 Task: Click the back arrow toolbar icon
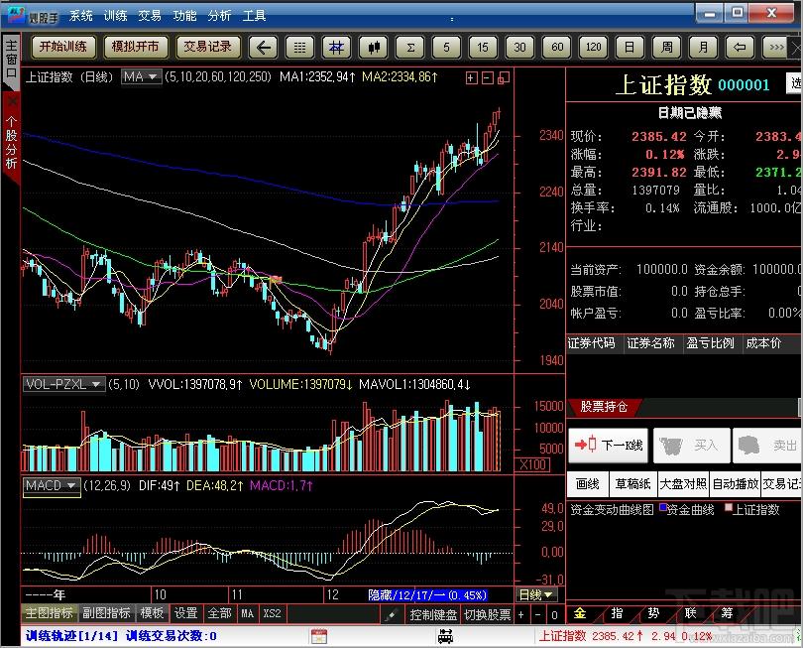(264, 48)
